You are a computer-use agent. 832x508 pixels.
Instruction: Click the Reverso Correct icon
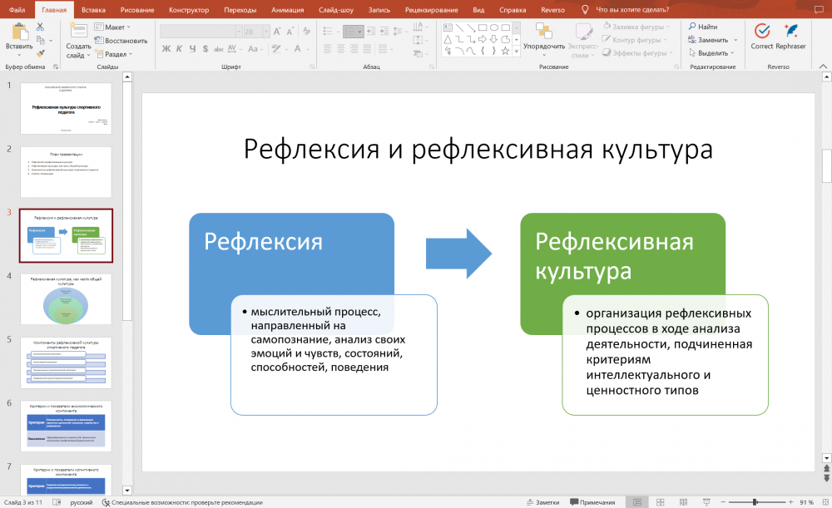pos(761,36)
